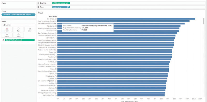The width and height of the screenshot is (207, 102).
Task: Click the Marks card heading
Action: coord(3,21)
